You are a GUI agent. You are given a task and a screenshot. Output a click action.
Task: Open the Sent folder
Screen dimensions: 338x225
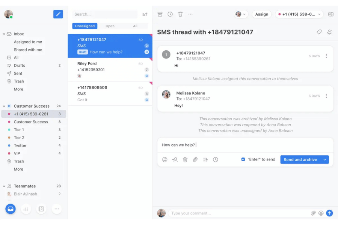tap(18, 73)
